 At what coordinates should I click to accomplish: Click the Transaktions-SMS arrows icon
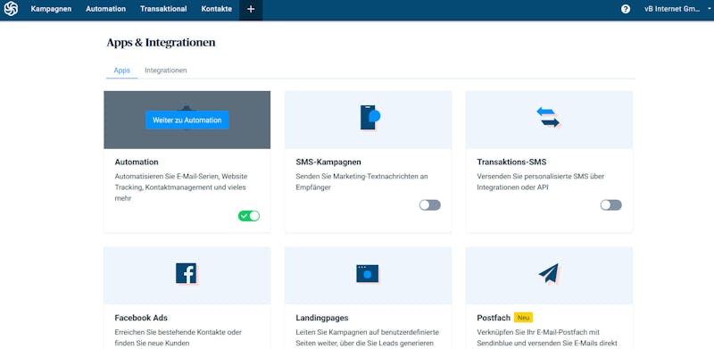548,118
